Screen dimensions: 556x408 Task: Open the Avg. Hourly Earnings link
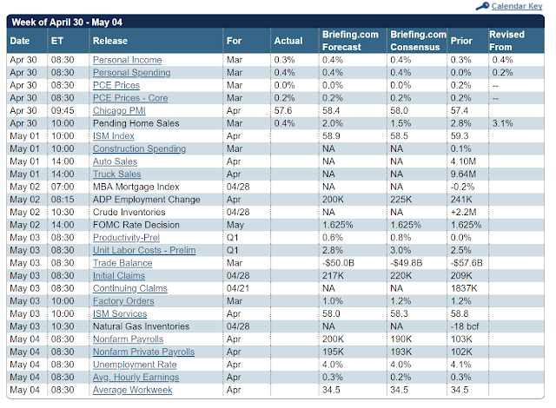(x=136, y=378)
